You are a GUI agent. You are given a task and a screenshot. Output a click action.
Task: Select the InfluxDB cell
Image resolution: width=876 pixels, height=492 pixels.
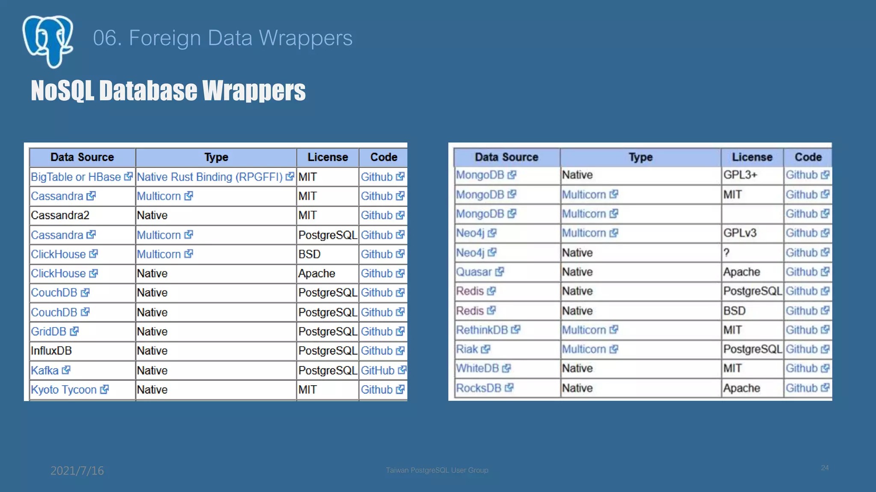[83, 351]
